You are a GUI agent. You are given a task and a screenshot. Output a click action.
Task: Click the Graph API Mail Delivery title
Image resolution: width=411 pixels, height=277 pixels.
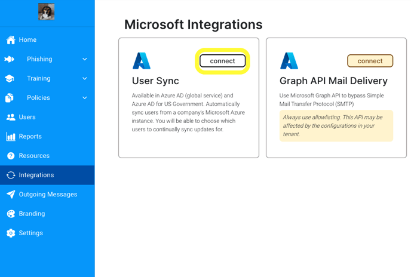tap(333, 81)
